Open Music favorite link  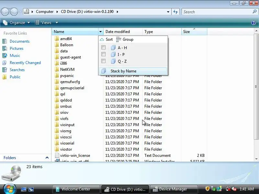pos(15,56)
